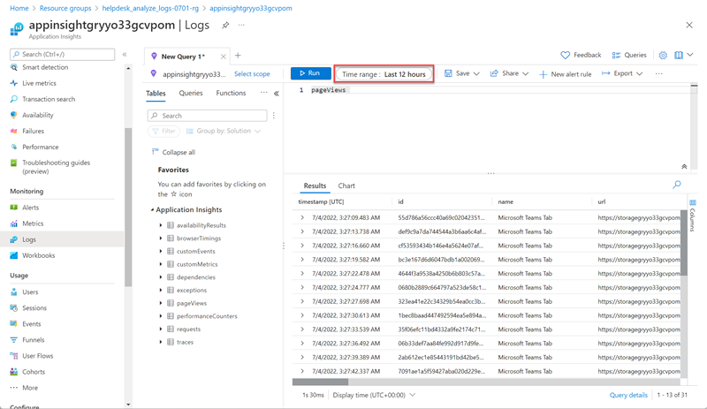Open the Queries gallery button

click(629, 55)
